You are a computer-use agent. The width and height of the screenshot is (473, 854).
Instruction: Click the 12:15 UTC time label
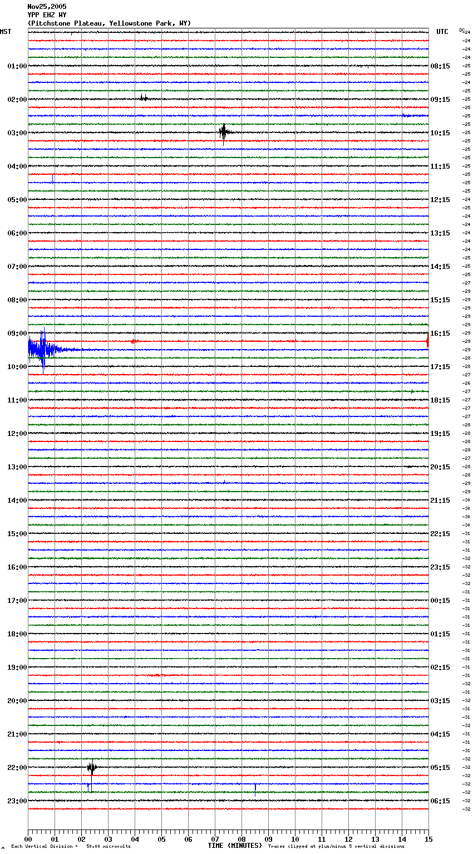[440, 200]
